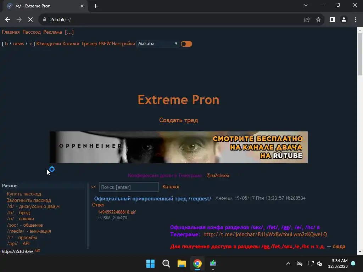Click post number №268534

click(x=296, y=198)
